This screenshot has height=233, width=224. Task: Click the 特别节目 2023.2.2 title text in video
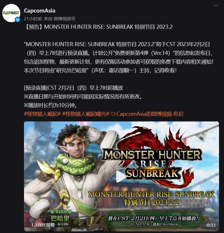point(151,202)
